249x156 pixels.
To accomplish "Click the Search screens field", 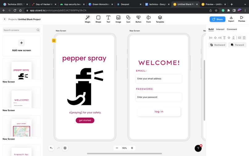I will [21, 30].
